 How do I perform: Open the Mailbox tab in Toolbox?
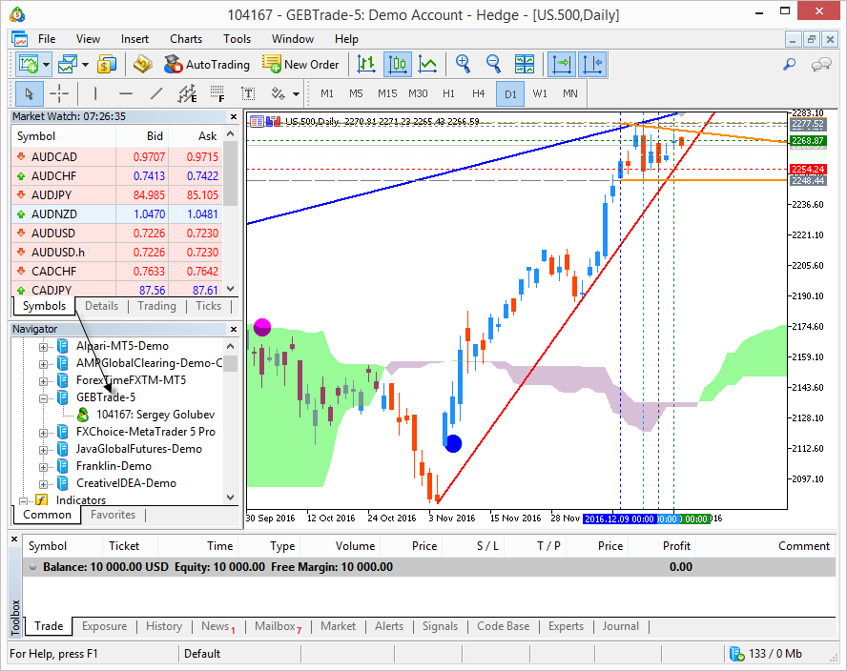point(278,626)
